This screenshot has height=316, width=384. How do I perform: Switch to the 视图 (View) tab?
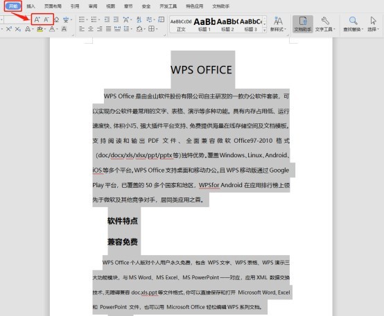click(x=110, y=6)
